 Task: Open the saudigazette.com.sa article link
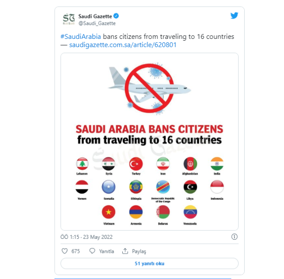point(123,45)
